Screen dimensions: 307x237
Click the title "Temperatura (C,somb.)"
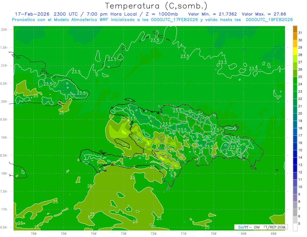(156, 6)
